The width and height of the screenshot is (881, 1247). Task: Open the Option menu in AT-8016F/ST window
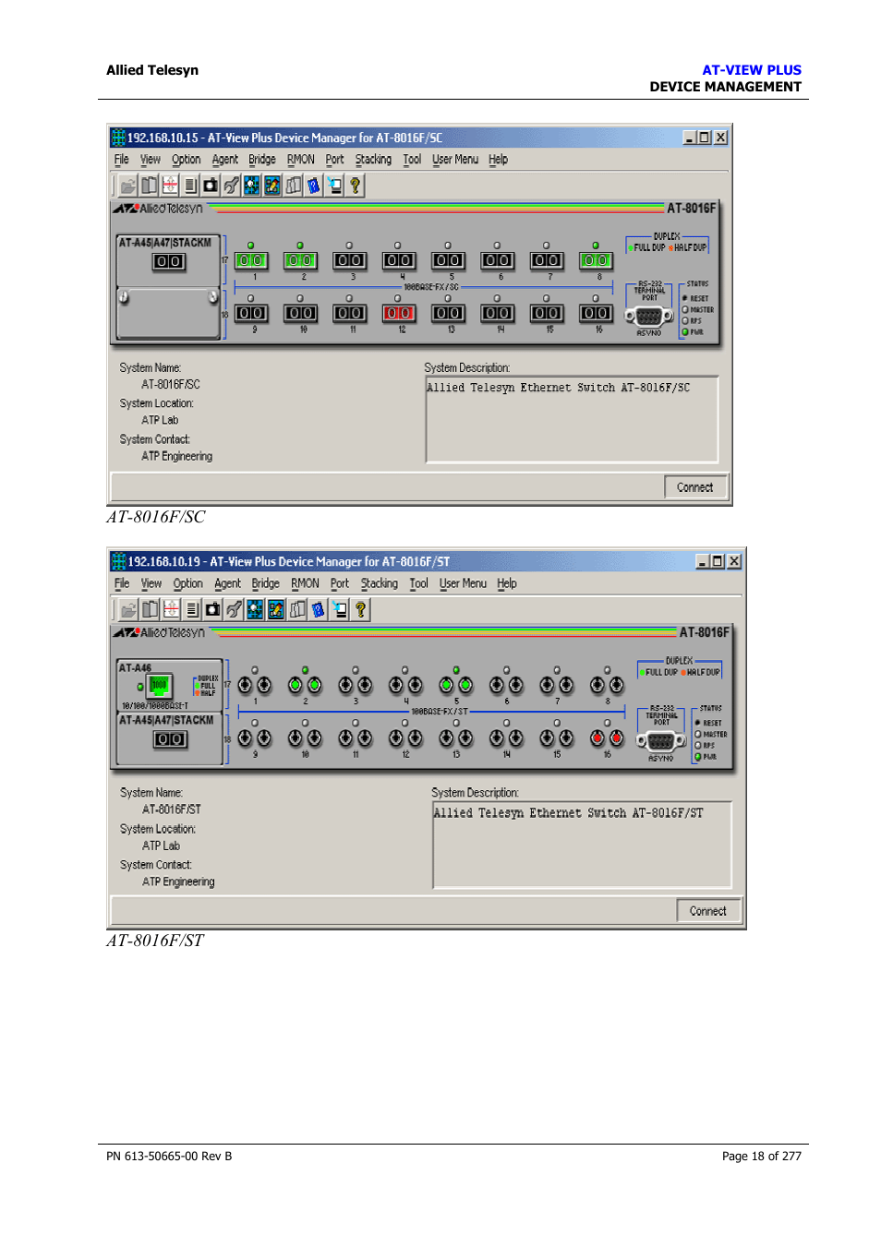[187, 583]
